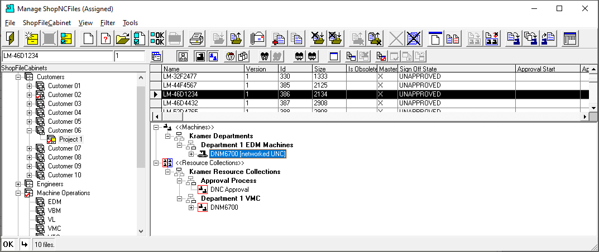Click the table grid icon at toolbar end
The height and width of the screenshot is (252, 599).
click(570, 38)
